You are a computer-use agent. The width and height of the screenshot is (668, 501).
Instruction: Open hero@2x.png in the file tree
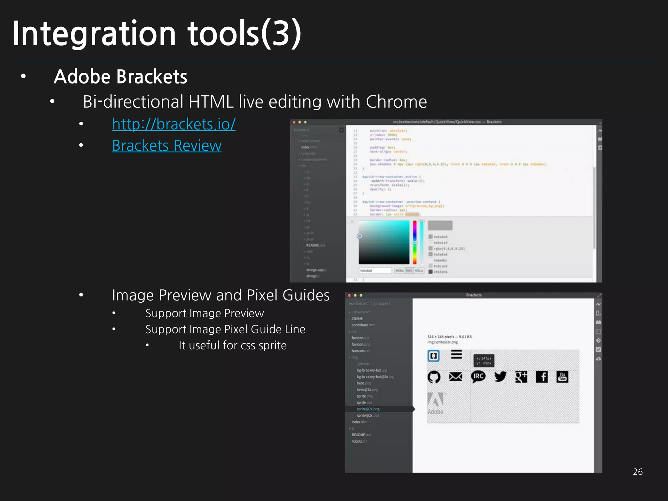[367, 390]
